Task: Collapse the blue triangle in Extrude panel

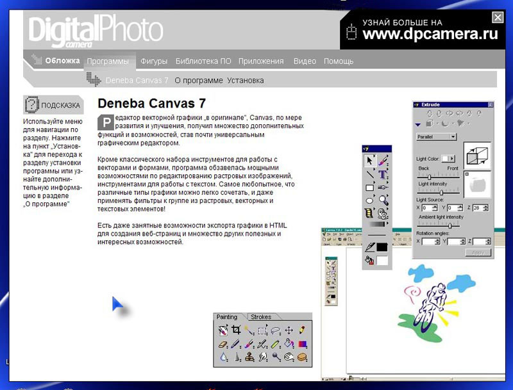Action: [x=418, y=124]
